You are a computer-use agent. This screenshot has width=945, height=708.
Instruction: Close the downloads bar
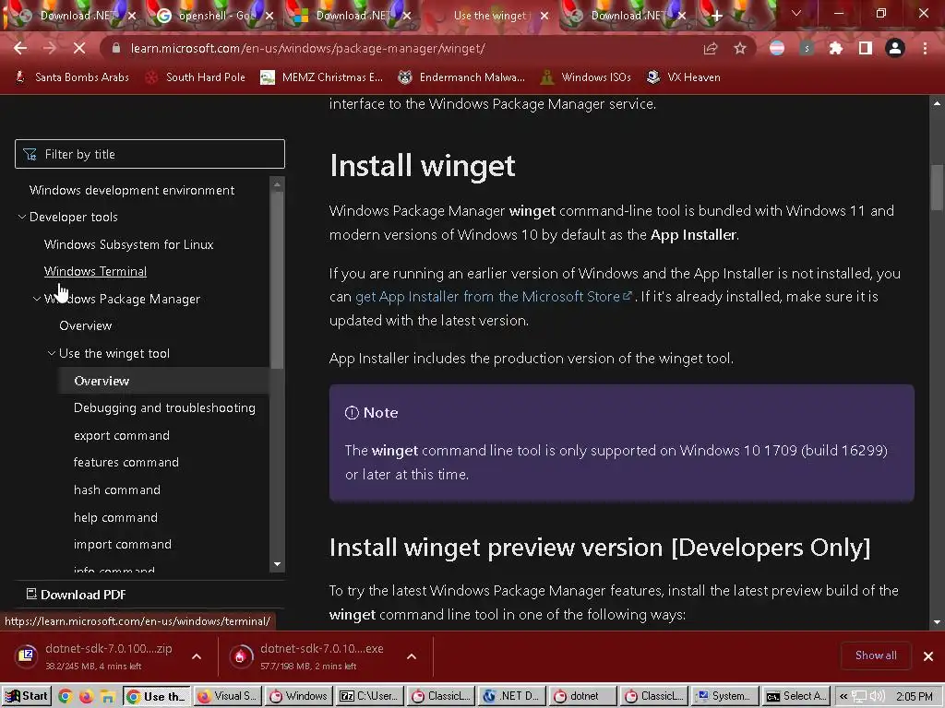click(928, 656)
